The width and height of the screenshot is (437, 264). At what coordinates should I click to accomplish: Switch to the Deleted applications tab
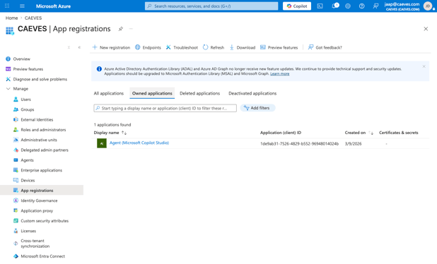click(200, 93)
